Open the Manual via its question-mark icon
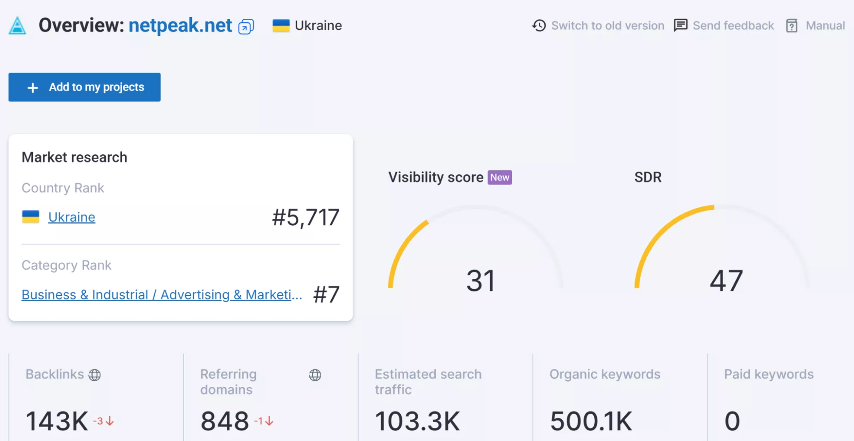Viewport: 854px width, 441px height. 792,26
